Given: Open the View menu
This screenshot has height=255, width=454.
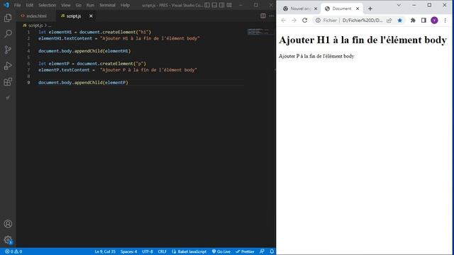Looking at the screenshot, I should click(x=66, y=5).
